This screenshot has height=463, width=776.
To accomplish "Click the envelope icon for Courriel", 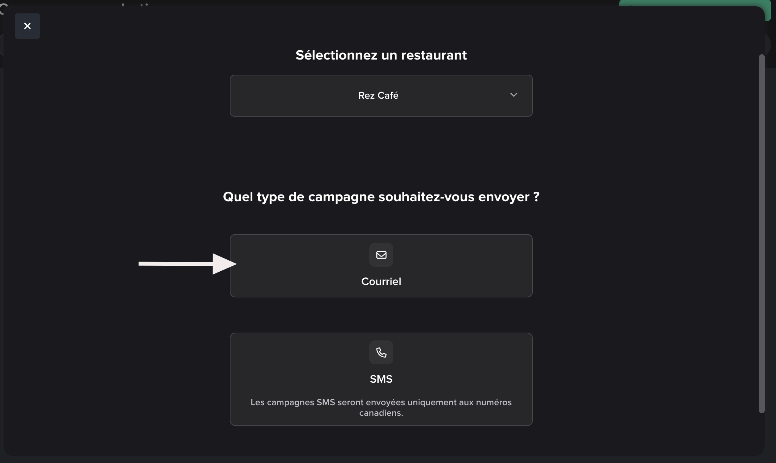I will pyautogui.click(x=381, y=255).
